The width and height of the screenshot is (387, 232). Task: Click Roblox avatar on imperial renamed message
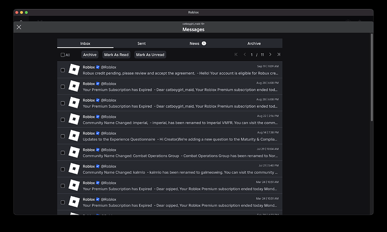pos(74,119)
